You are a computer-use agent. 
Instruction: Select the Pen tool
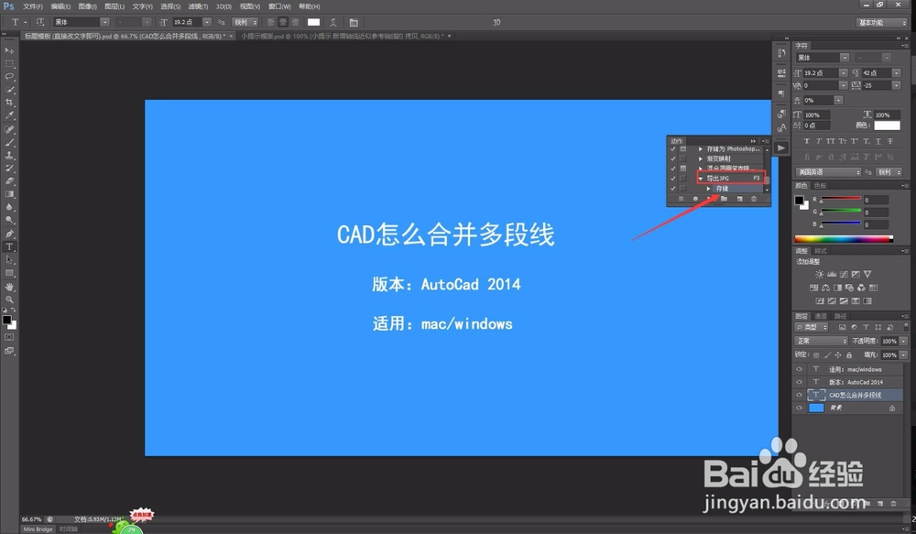coord(9,234)
